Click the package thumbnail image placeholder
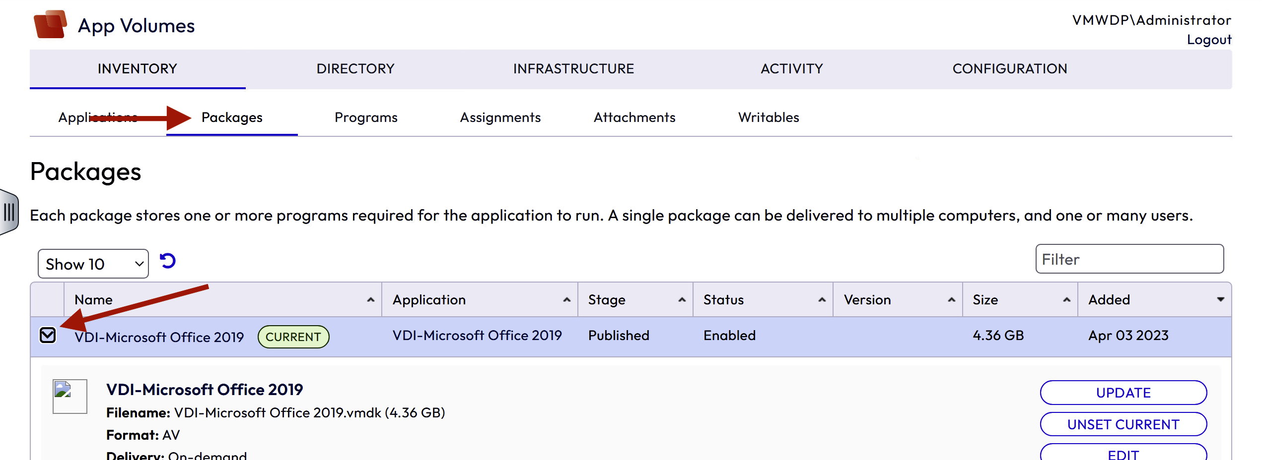Image resolution: width=1262 pixels, height=460 pixels. point(70,396)
